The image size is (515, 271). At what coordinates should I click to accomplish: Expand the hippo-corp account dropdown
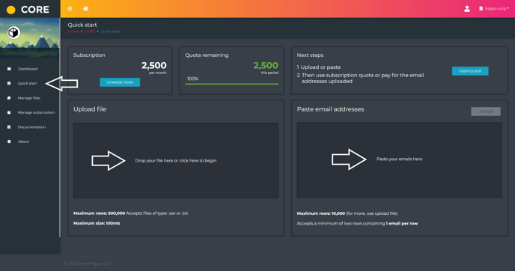(x=494, y=8)
